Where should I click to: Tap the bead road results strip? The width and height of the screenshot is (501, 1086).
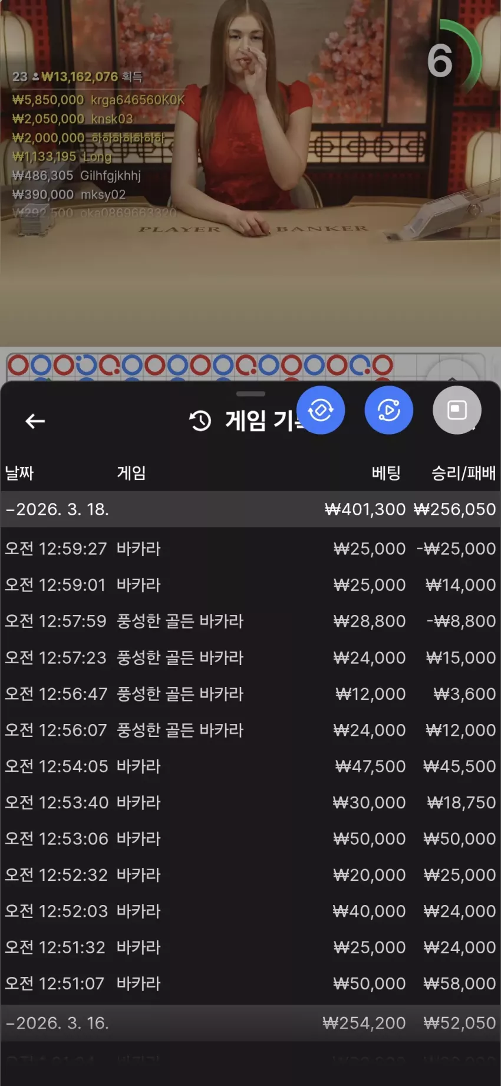click(200, 366)
